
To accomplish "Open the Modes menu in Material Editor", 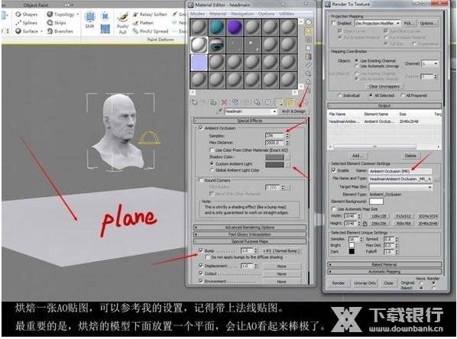I will pyautogui.click(x=198, y=14).
